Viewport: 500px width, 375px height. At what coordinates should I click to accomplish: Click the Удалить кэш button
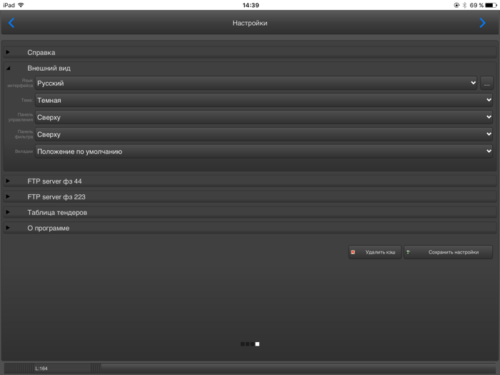(x=375, y=252)
